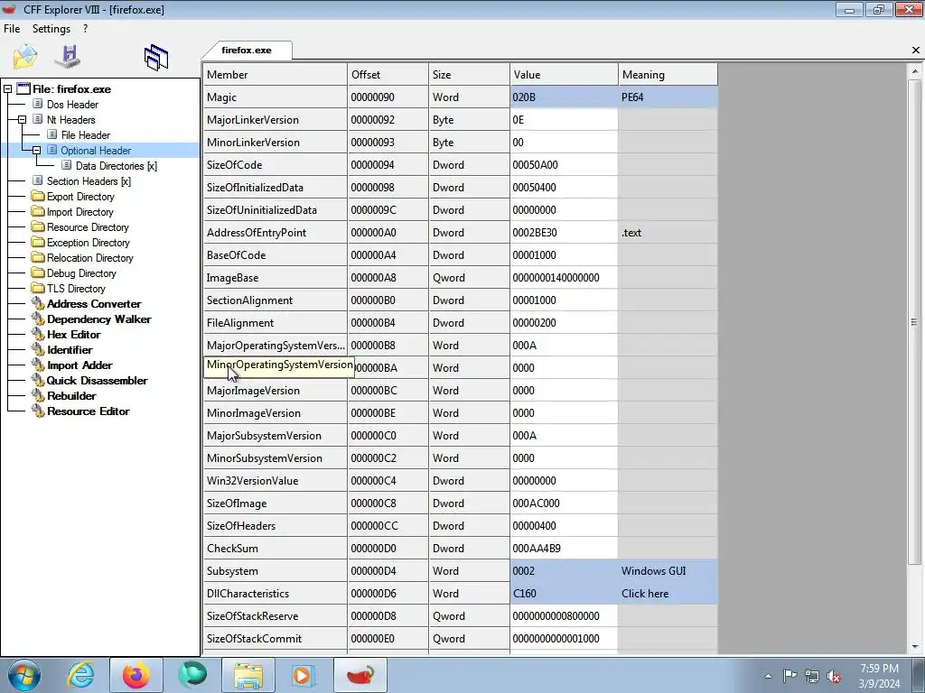Collapse the Nt Headers tree node
The height and width of the screenshot is (693, 925).
pyautogui.click(x=22, y=120)
